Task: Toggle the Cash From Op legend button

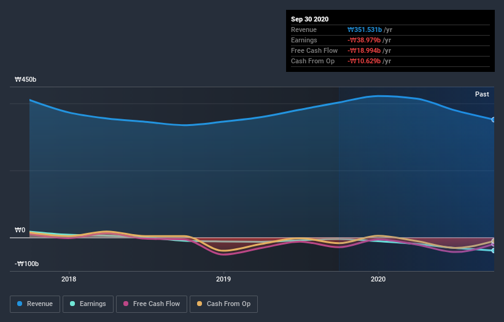Action: (223, 304)
